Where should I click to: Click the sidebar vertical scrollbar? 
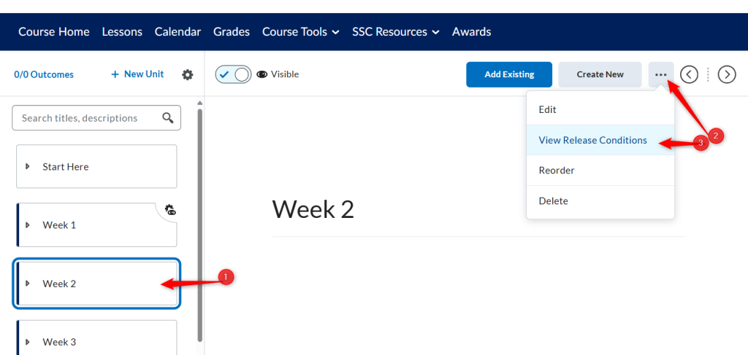click(200, 225)
